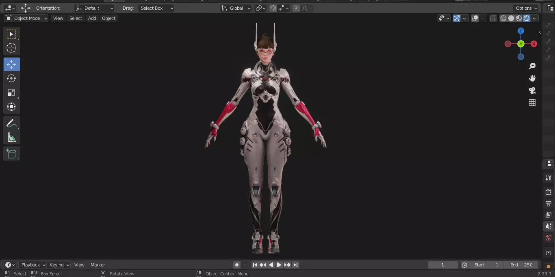Activate the Rotate tool
555x277 pixels.
(11, 78)
